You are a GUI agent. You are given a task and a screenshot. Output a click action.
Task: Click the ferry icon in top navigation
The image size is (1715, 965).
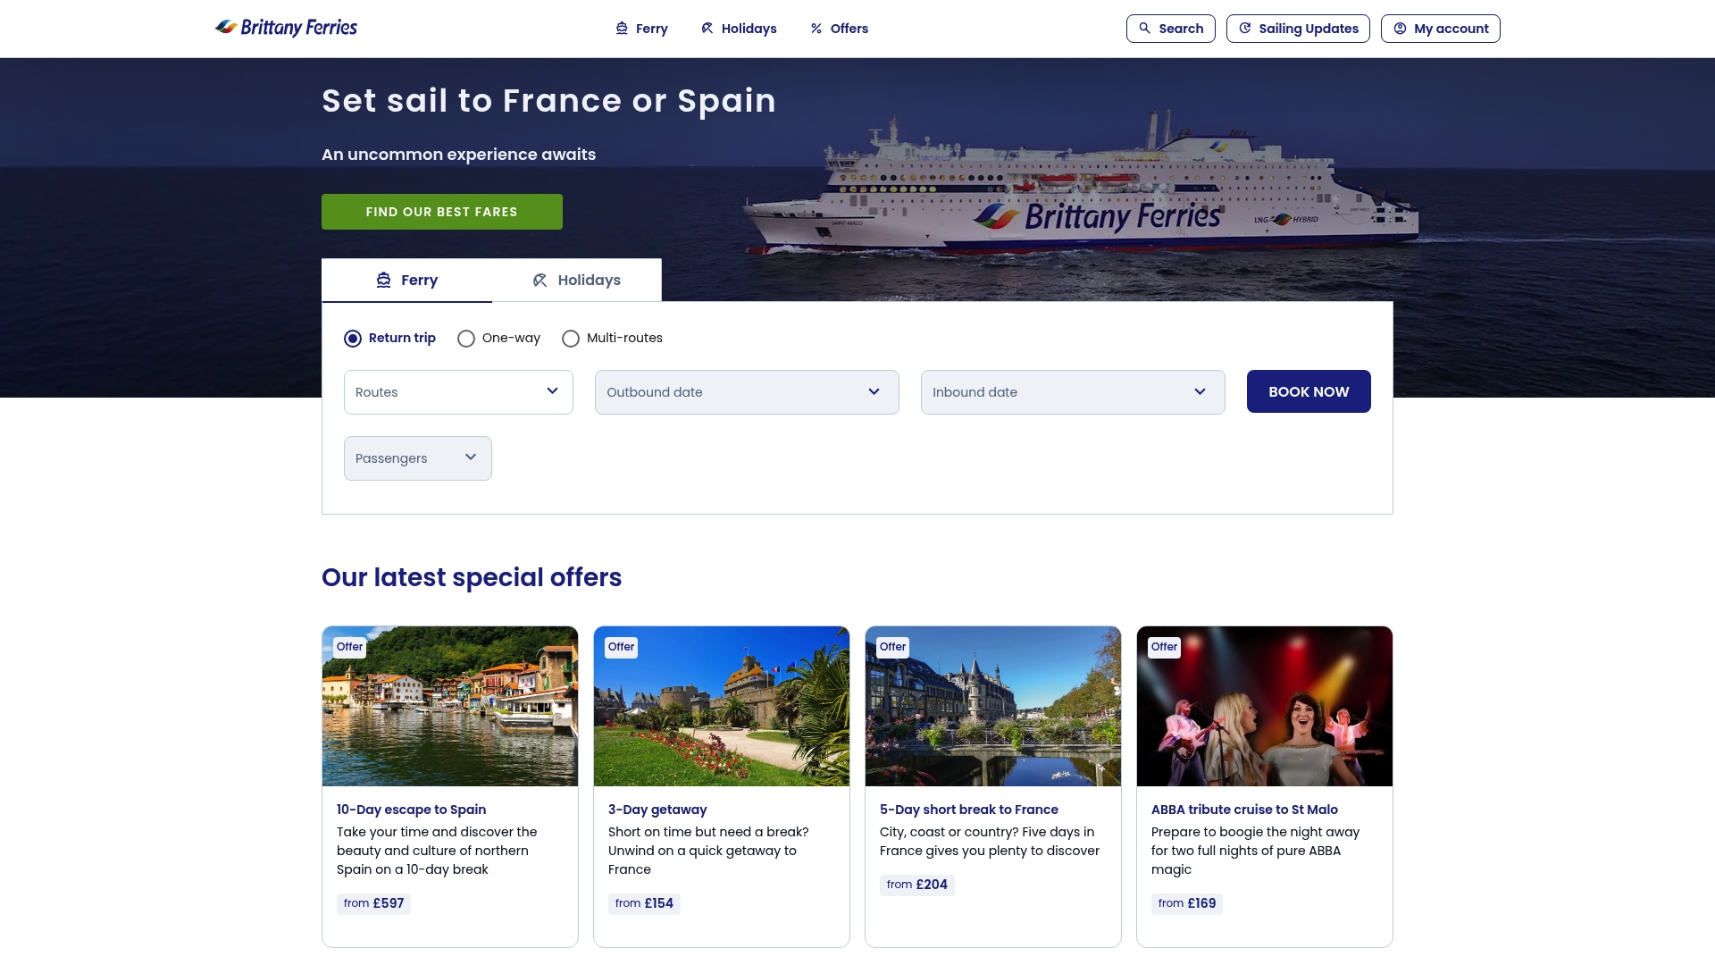(622, 29)
